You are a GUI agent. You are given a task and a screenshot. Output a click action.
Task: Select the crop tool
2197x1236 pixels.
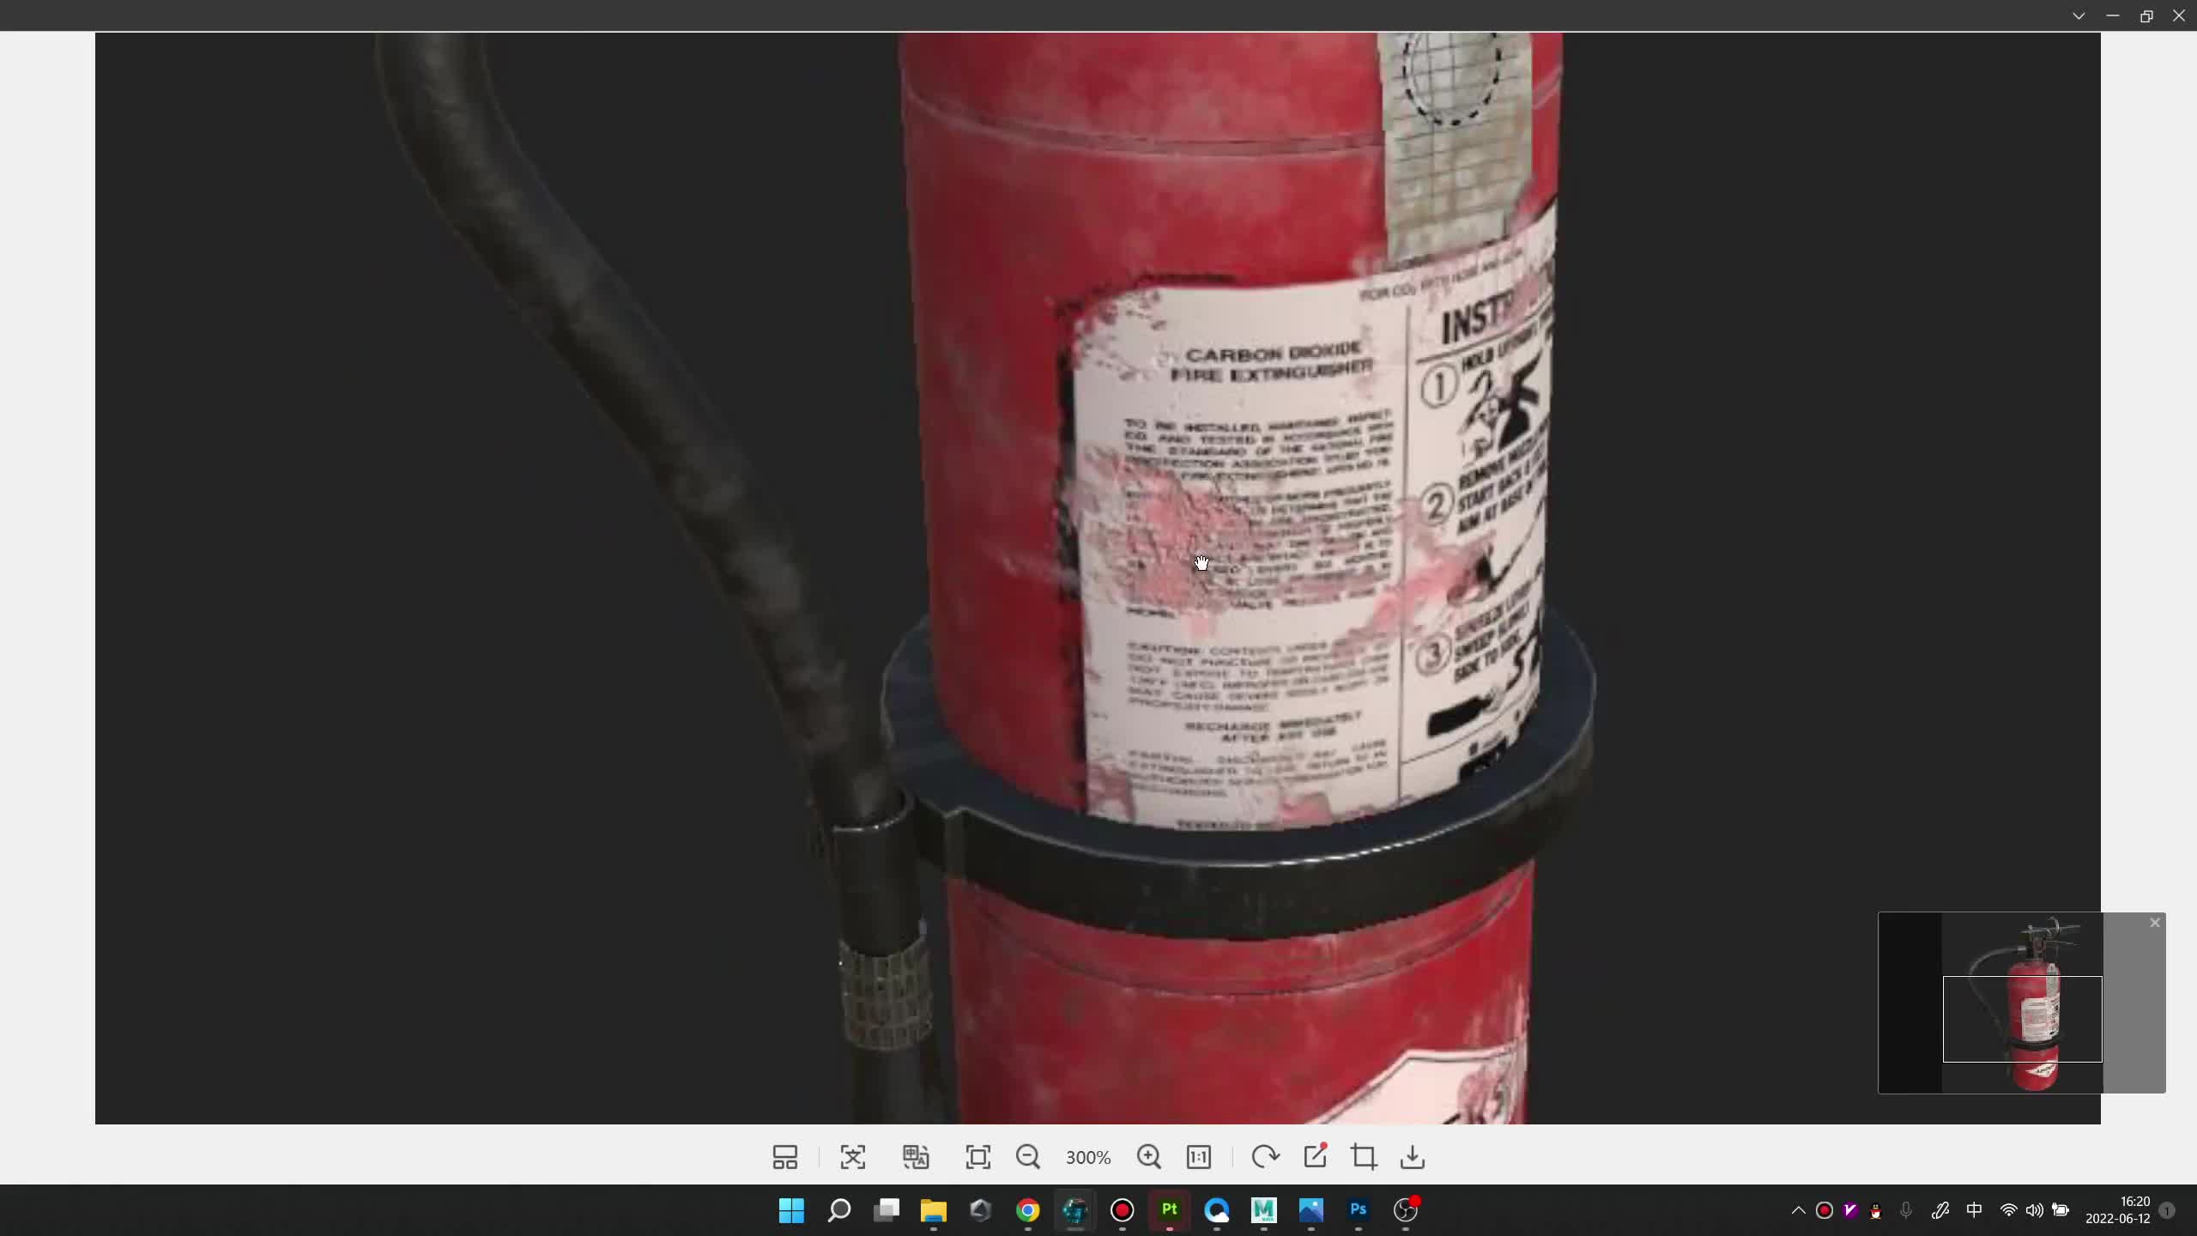point(1364,1157)
